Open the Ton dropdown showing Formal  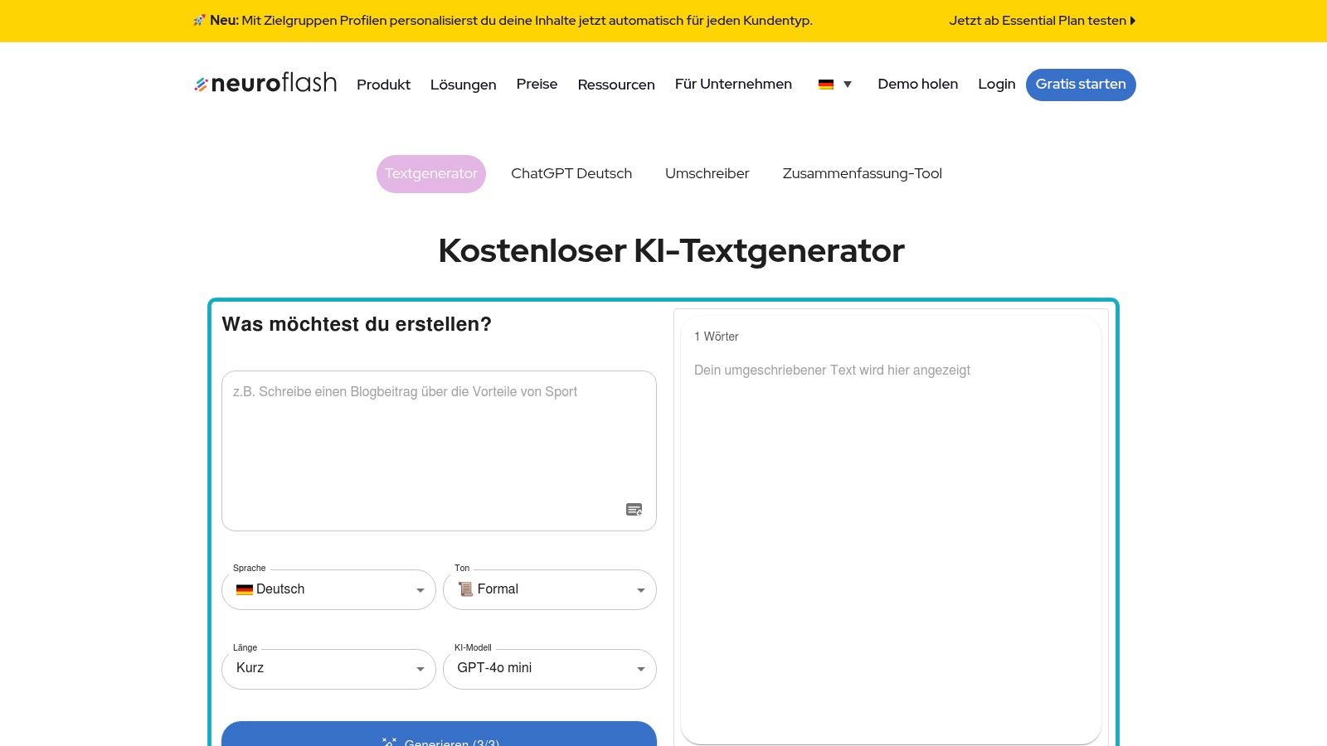pyautogui.click(x=550, y=589)
